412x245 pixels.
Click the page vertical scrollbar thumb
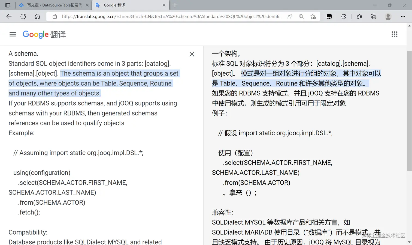tap(409, 110)
